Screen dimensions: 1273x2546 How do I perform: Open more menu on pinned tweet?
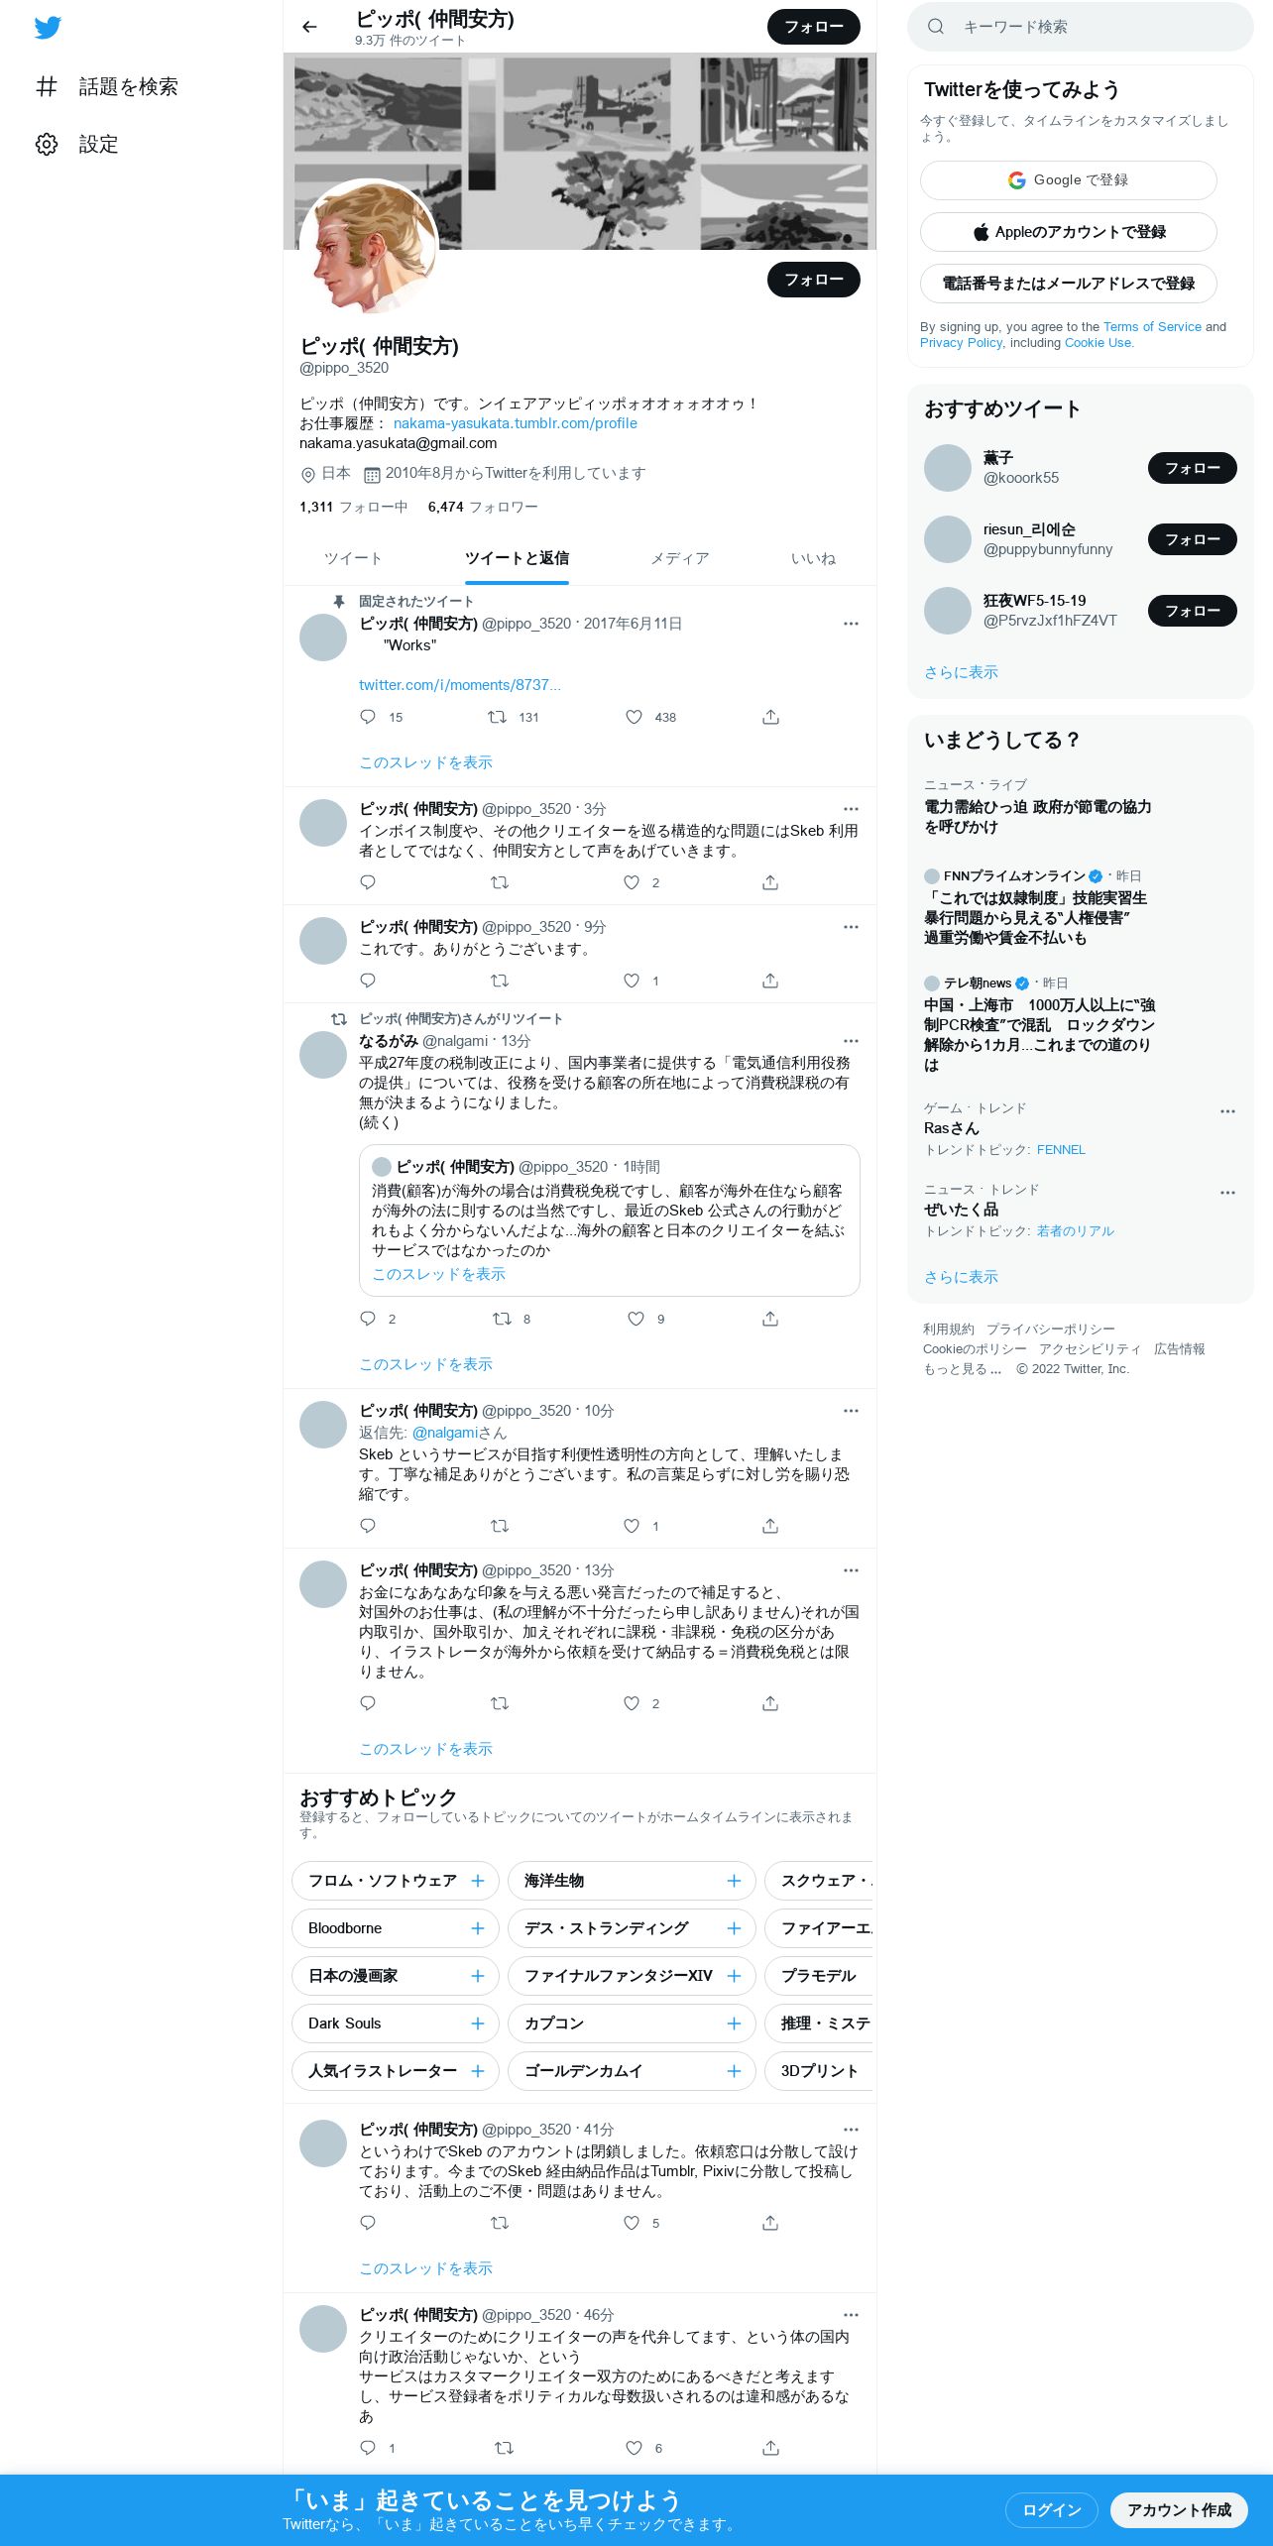[x=851, y=624]
